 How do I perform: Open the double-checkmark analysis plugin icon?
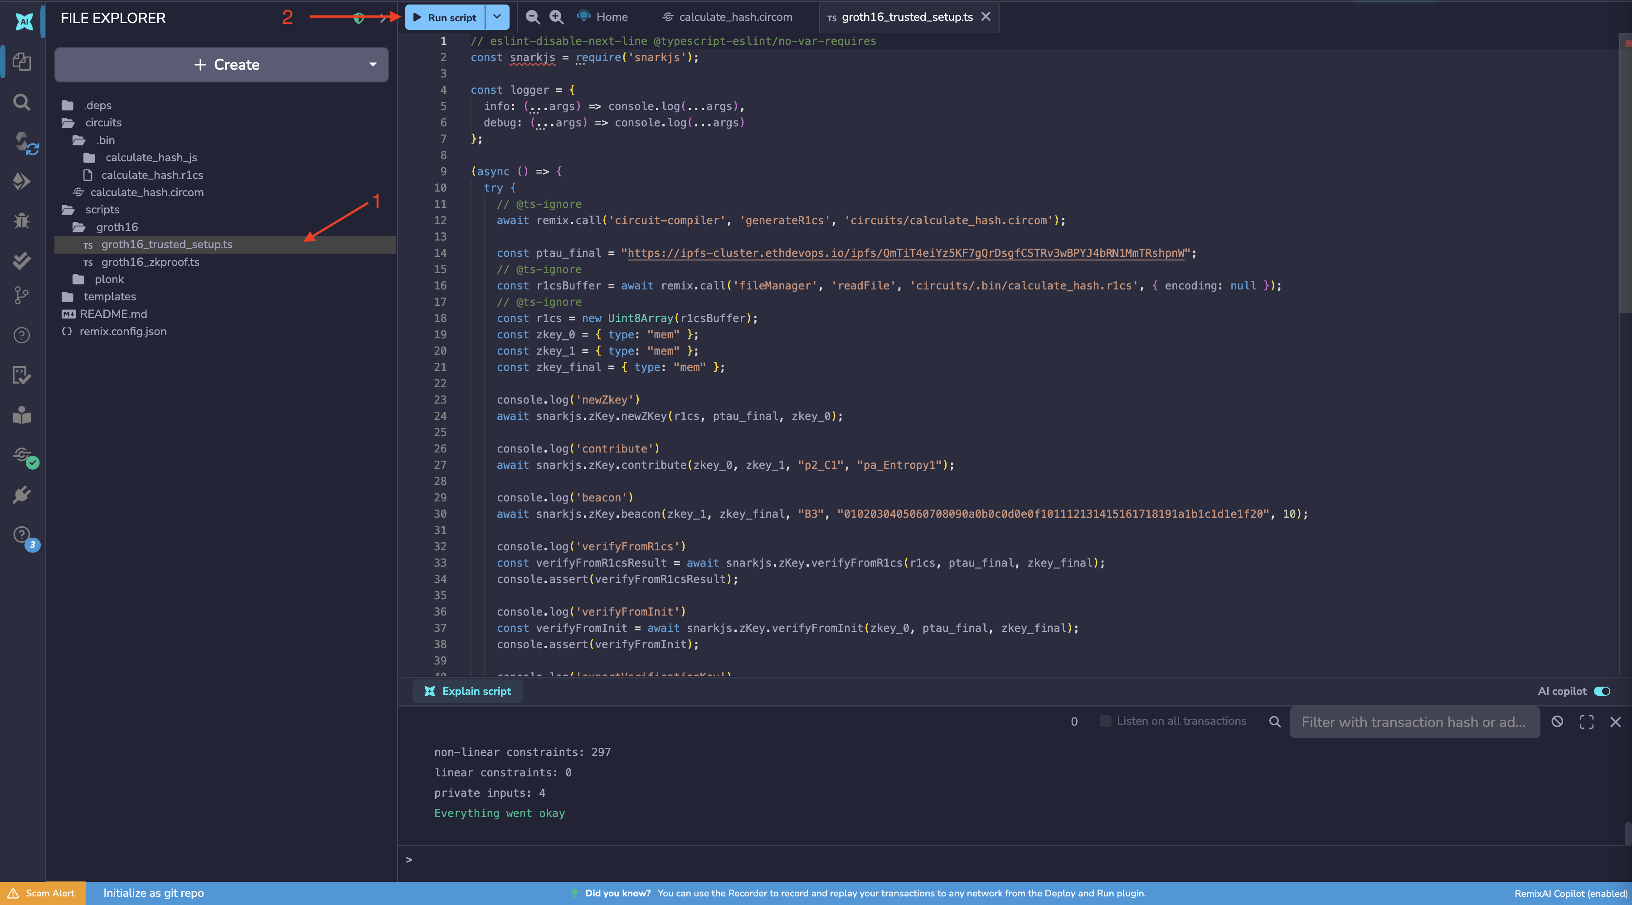click(22, 260)
